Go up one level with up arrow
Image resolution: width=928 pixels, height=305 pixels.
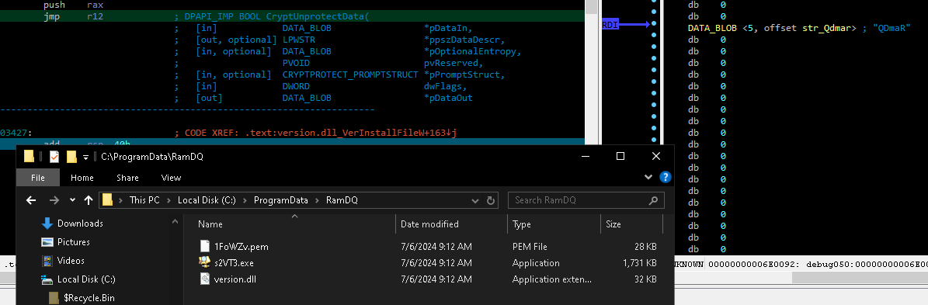point(89,200)
